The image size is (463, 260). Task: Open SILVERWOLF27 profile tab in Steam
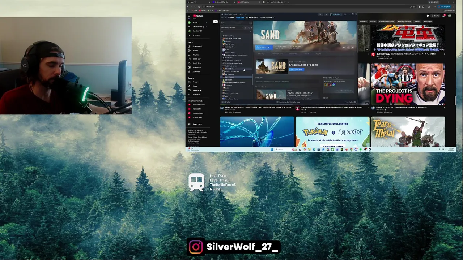tap(267, 17)
